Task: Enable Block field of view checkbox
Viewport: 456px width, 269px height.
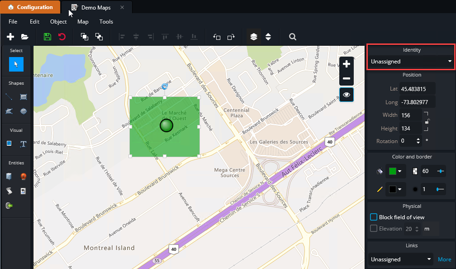Action: [374, 217]
